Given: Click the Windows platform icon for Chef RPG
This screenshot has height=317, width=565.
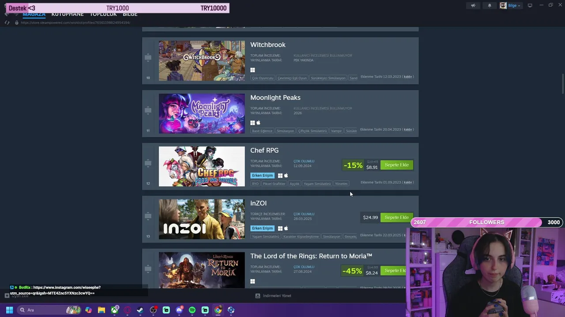Looking at the screenshot, I should 280,176.
